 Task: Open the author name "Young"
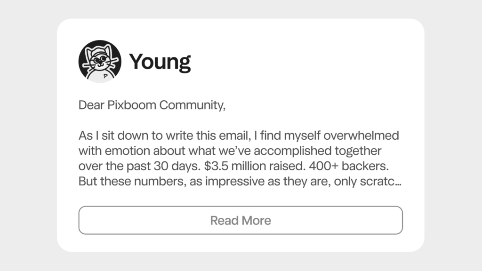coord(160,62)
